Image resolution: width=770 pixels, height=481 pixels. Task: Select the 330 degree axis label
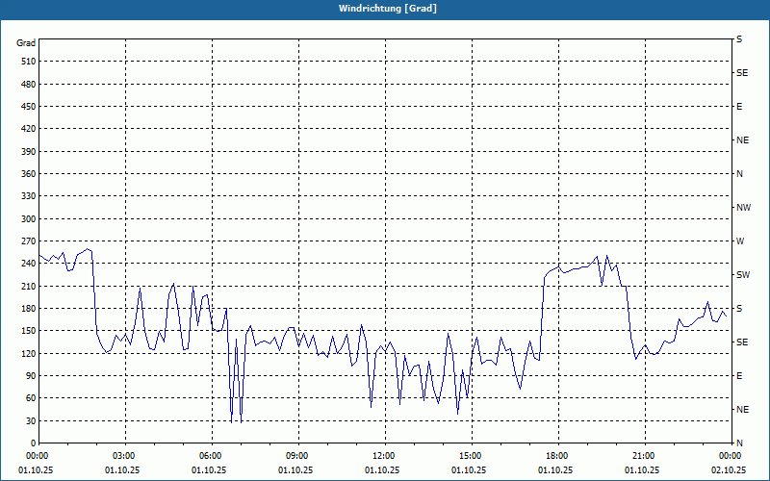(x=29, y=196)
